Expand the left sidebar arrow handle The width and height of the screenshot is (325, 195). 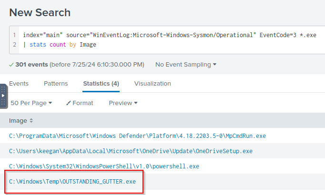tap(4, 96)
